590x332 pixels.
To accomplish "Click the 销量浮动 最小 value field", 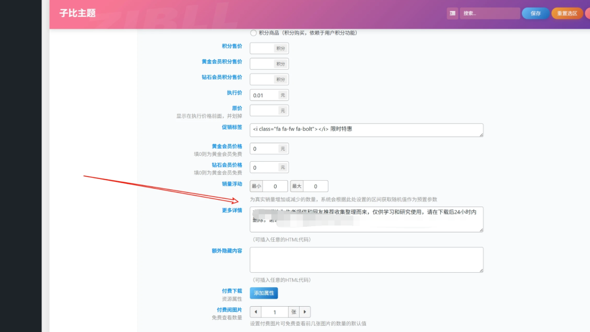I will (275, 186).
